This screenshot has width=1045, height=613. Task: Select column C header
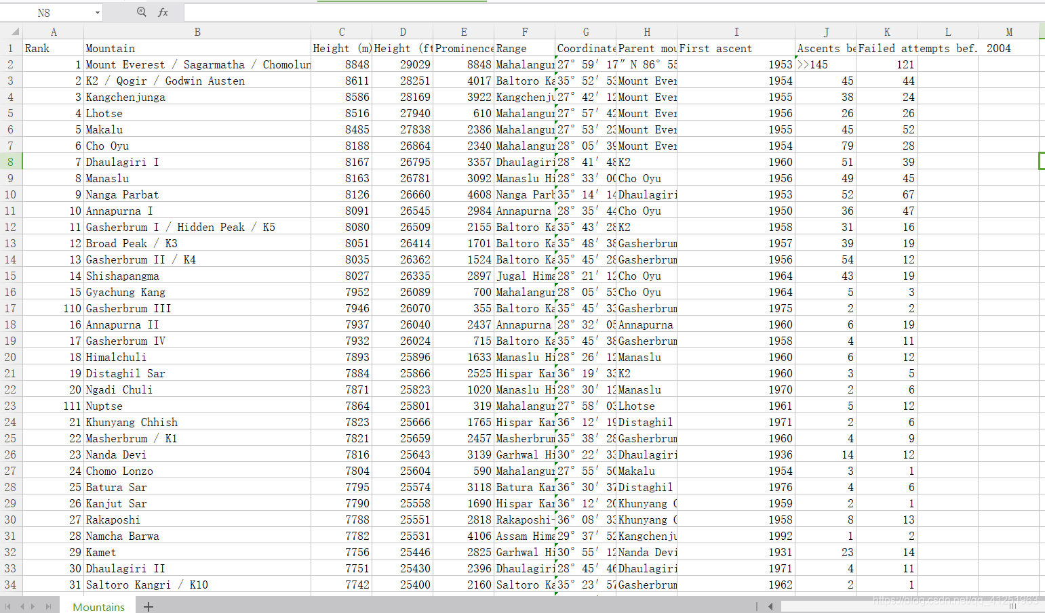tap(342, 32)
